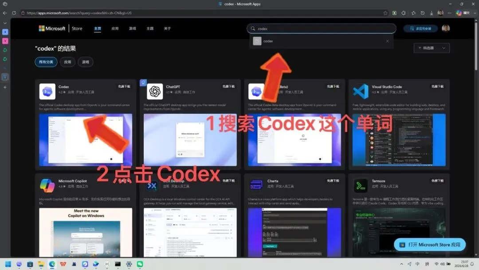Open the browser downloads arrow icon
The image size is (479, 270).
pyautogui.click(x=432, y=13)
